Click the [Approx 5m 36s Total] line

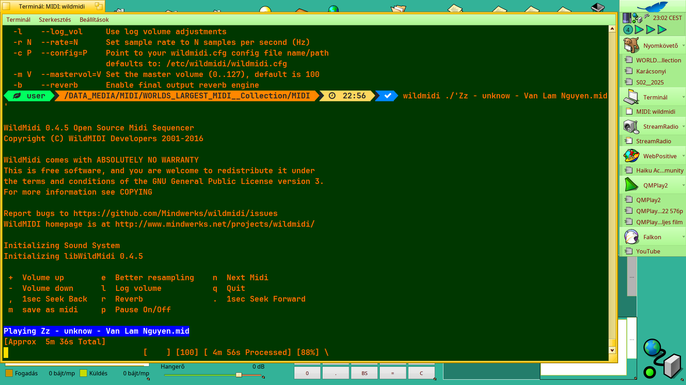pyautogui.click(x=55, y=342)
